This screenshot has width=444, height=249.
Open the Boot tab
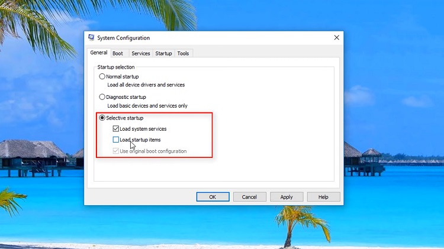[118, 53]
